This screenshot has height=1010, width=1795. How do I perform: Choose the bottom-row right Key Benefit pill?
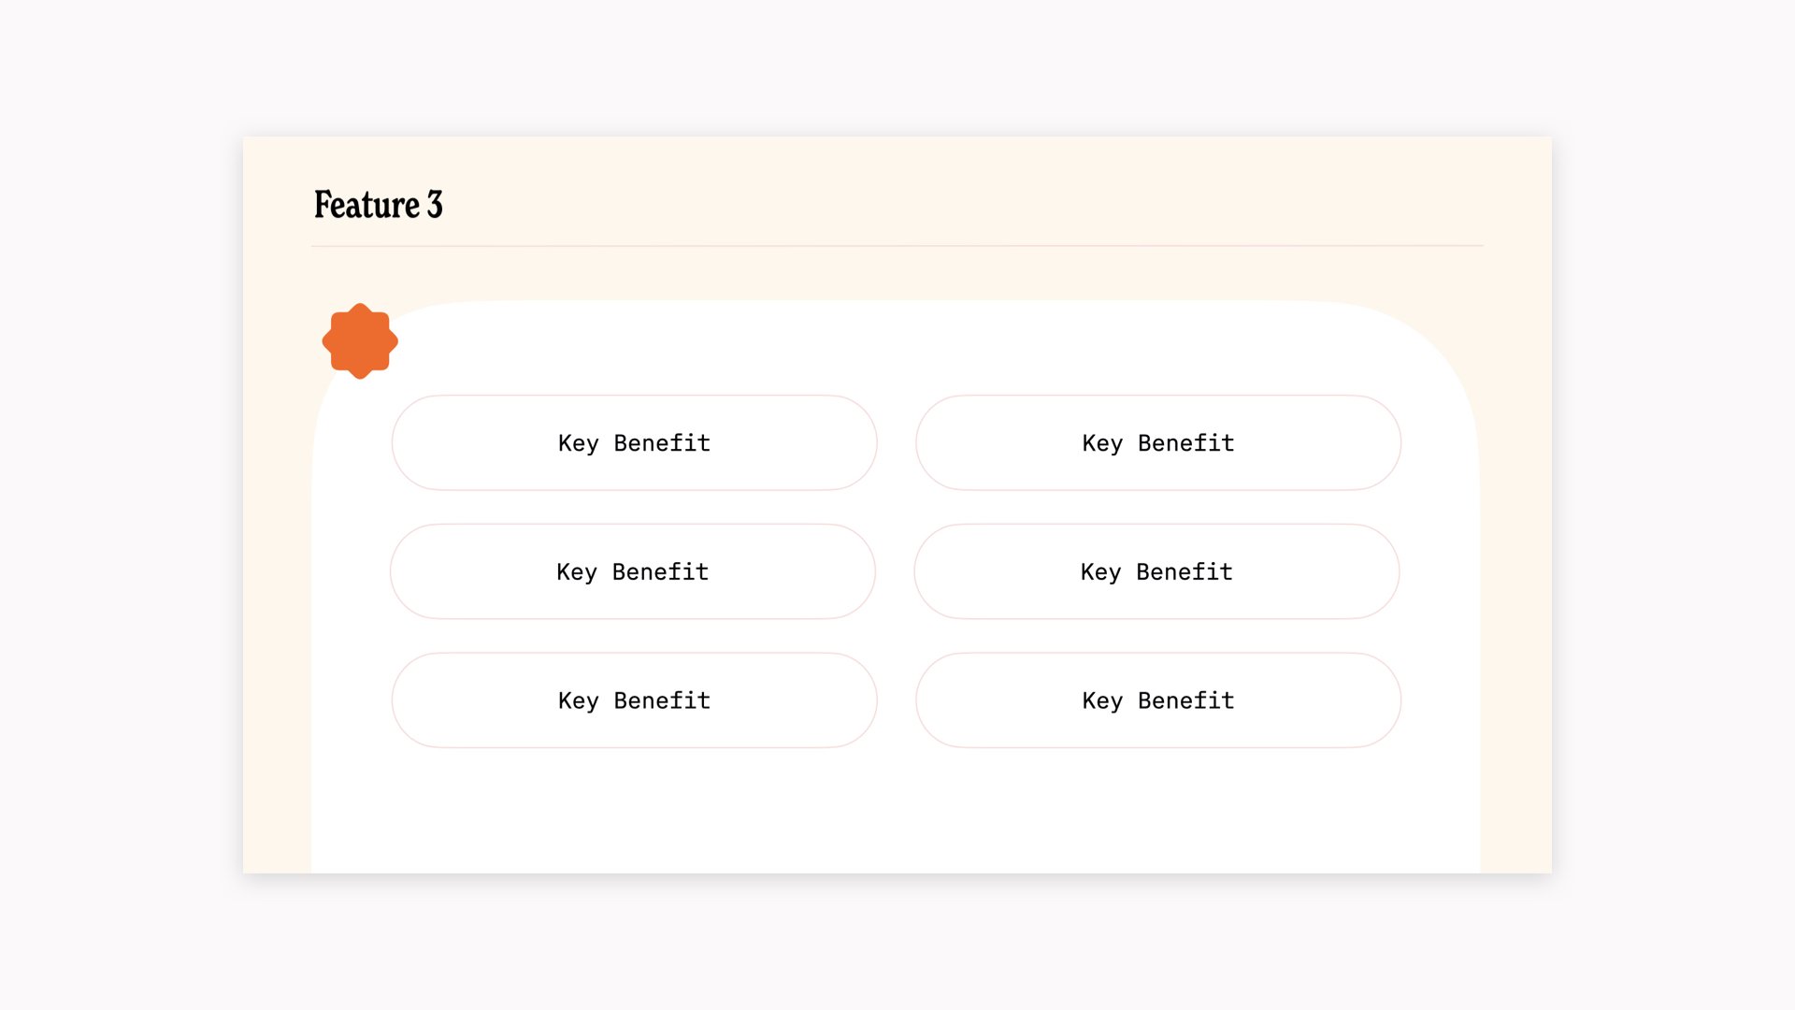click(1158, 700)
